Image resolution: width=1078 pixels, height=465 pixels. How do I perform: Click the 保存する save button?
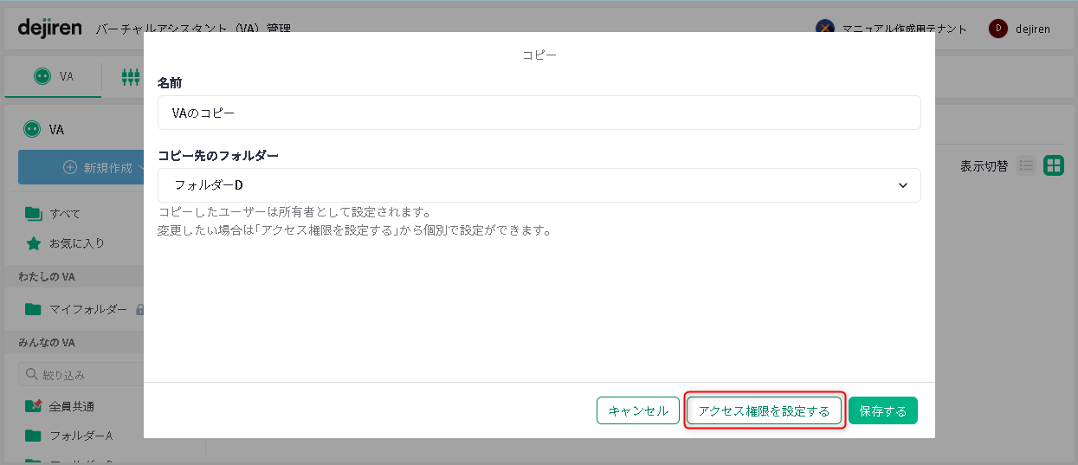coord(882,410)
